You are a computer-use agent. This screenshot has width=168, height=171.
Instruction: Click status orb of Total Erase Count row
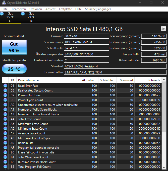point(5,119)
